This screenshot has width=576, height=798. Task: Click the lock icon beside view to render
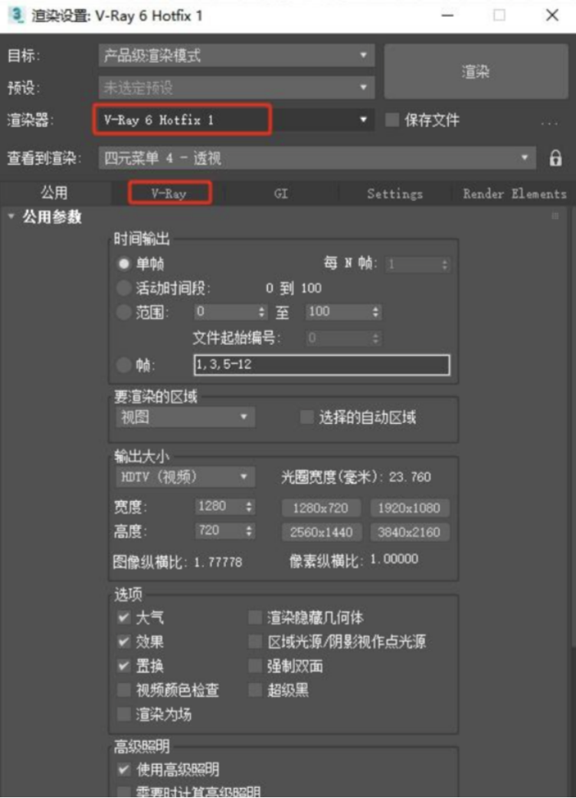coord(555,158)
